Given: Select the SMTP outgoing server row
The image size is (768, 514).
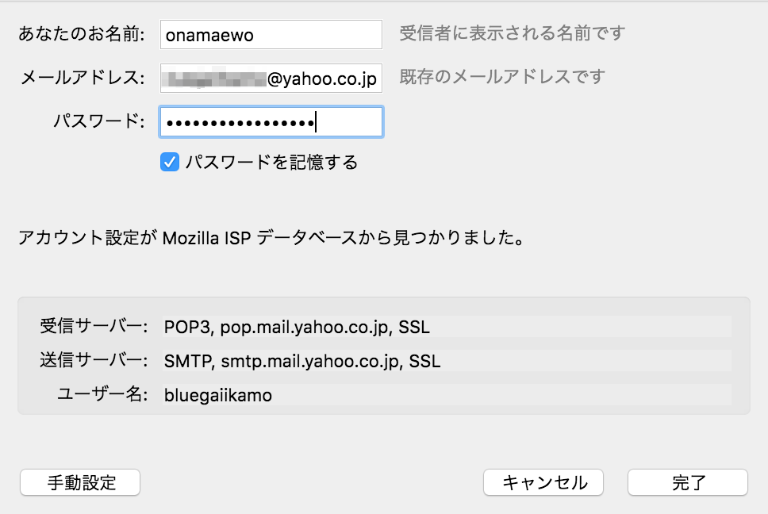Looking at the screenshot, I should tap(444, 362).
